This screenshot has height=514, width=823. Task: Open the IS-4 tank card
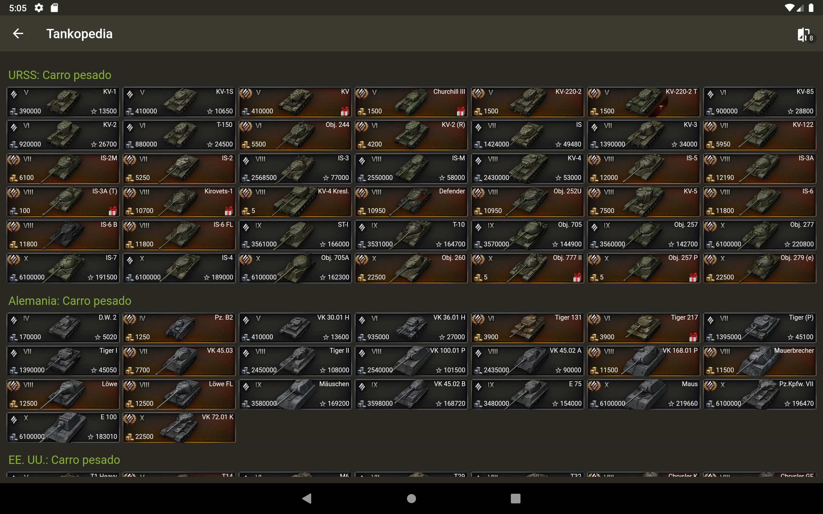coord(179,268)
